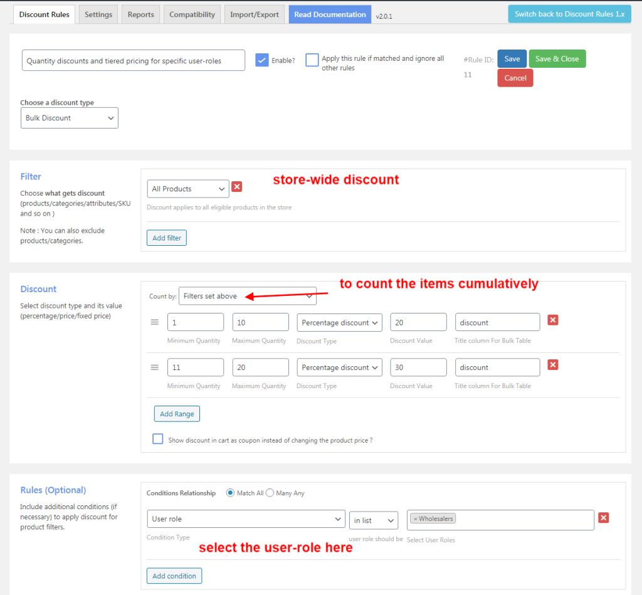The height and width of the screenshot is (595, 642).
Task: Open the 'in list' operator dropdown
Action: click(374, 520)
